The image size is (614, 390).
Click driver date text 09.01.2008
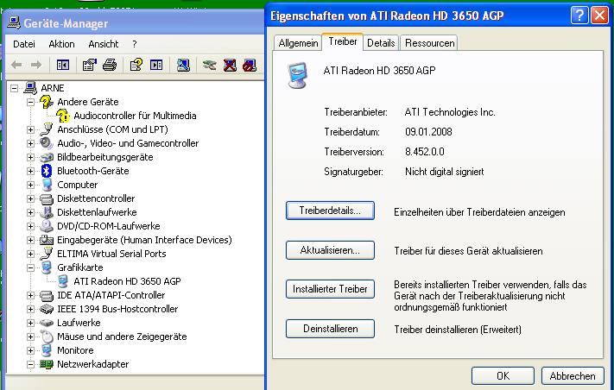coord(428,132)
